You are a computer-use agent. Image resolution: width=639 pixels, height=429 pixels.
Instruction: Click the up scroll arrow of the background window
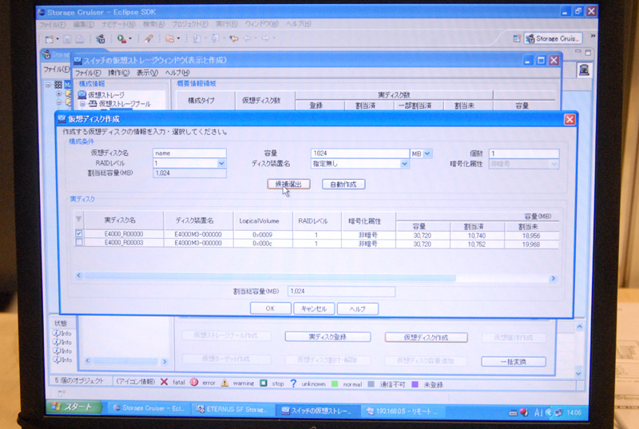(x=579, y=327)
